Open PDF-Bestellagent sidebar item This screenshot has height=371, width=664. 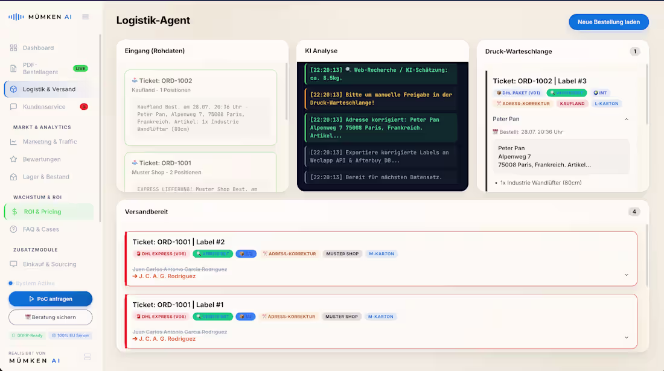coord(49,69)
